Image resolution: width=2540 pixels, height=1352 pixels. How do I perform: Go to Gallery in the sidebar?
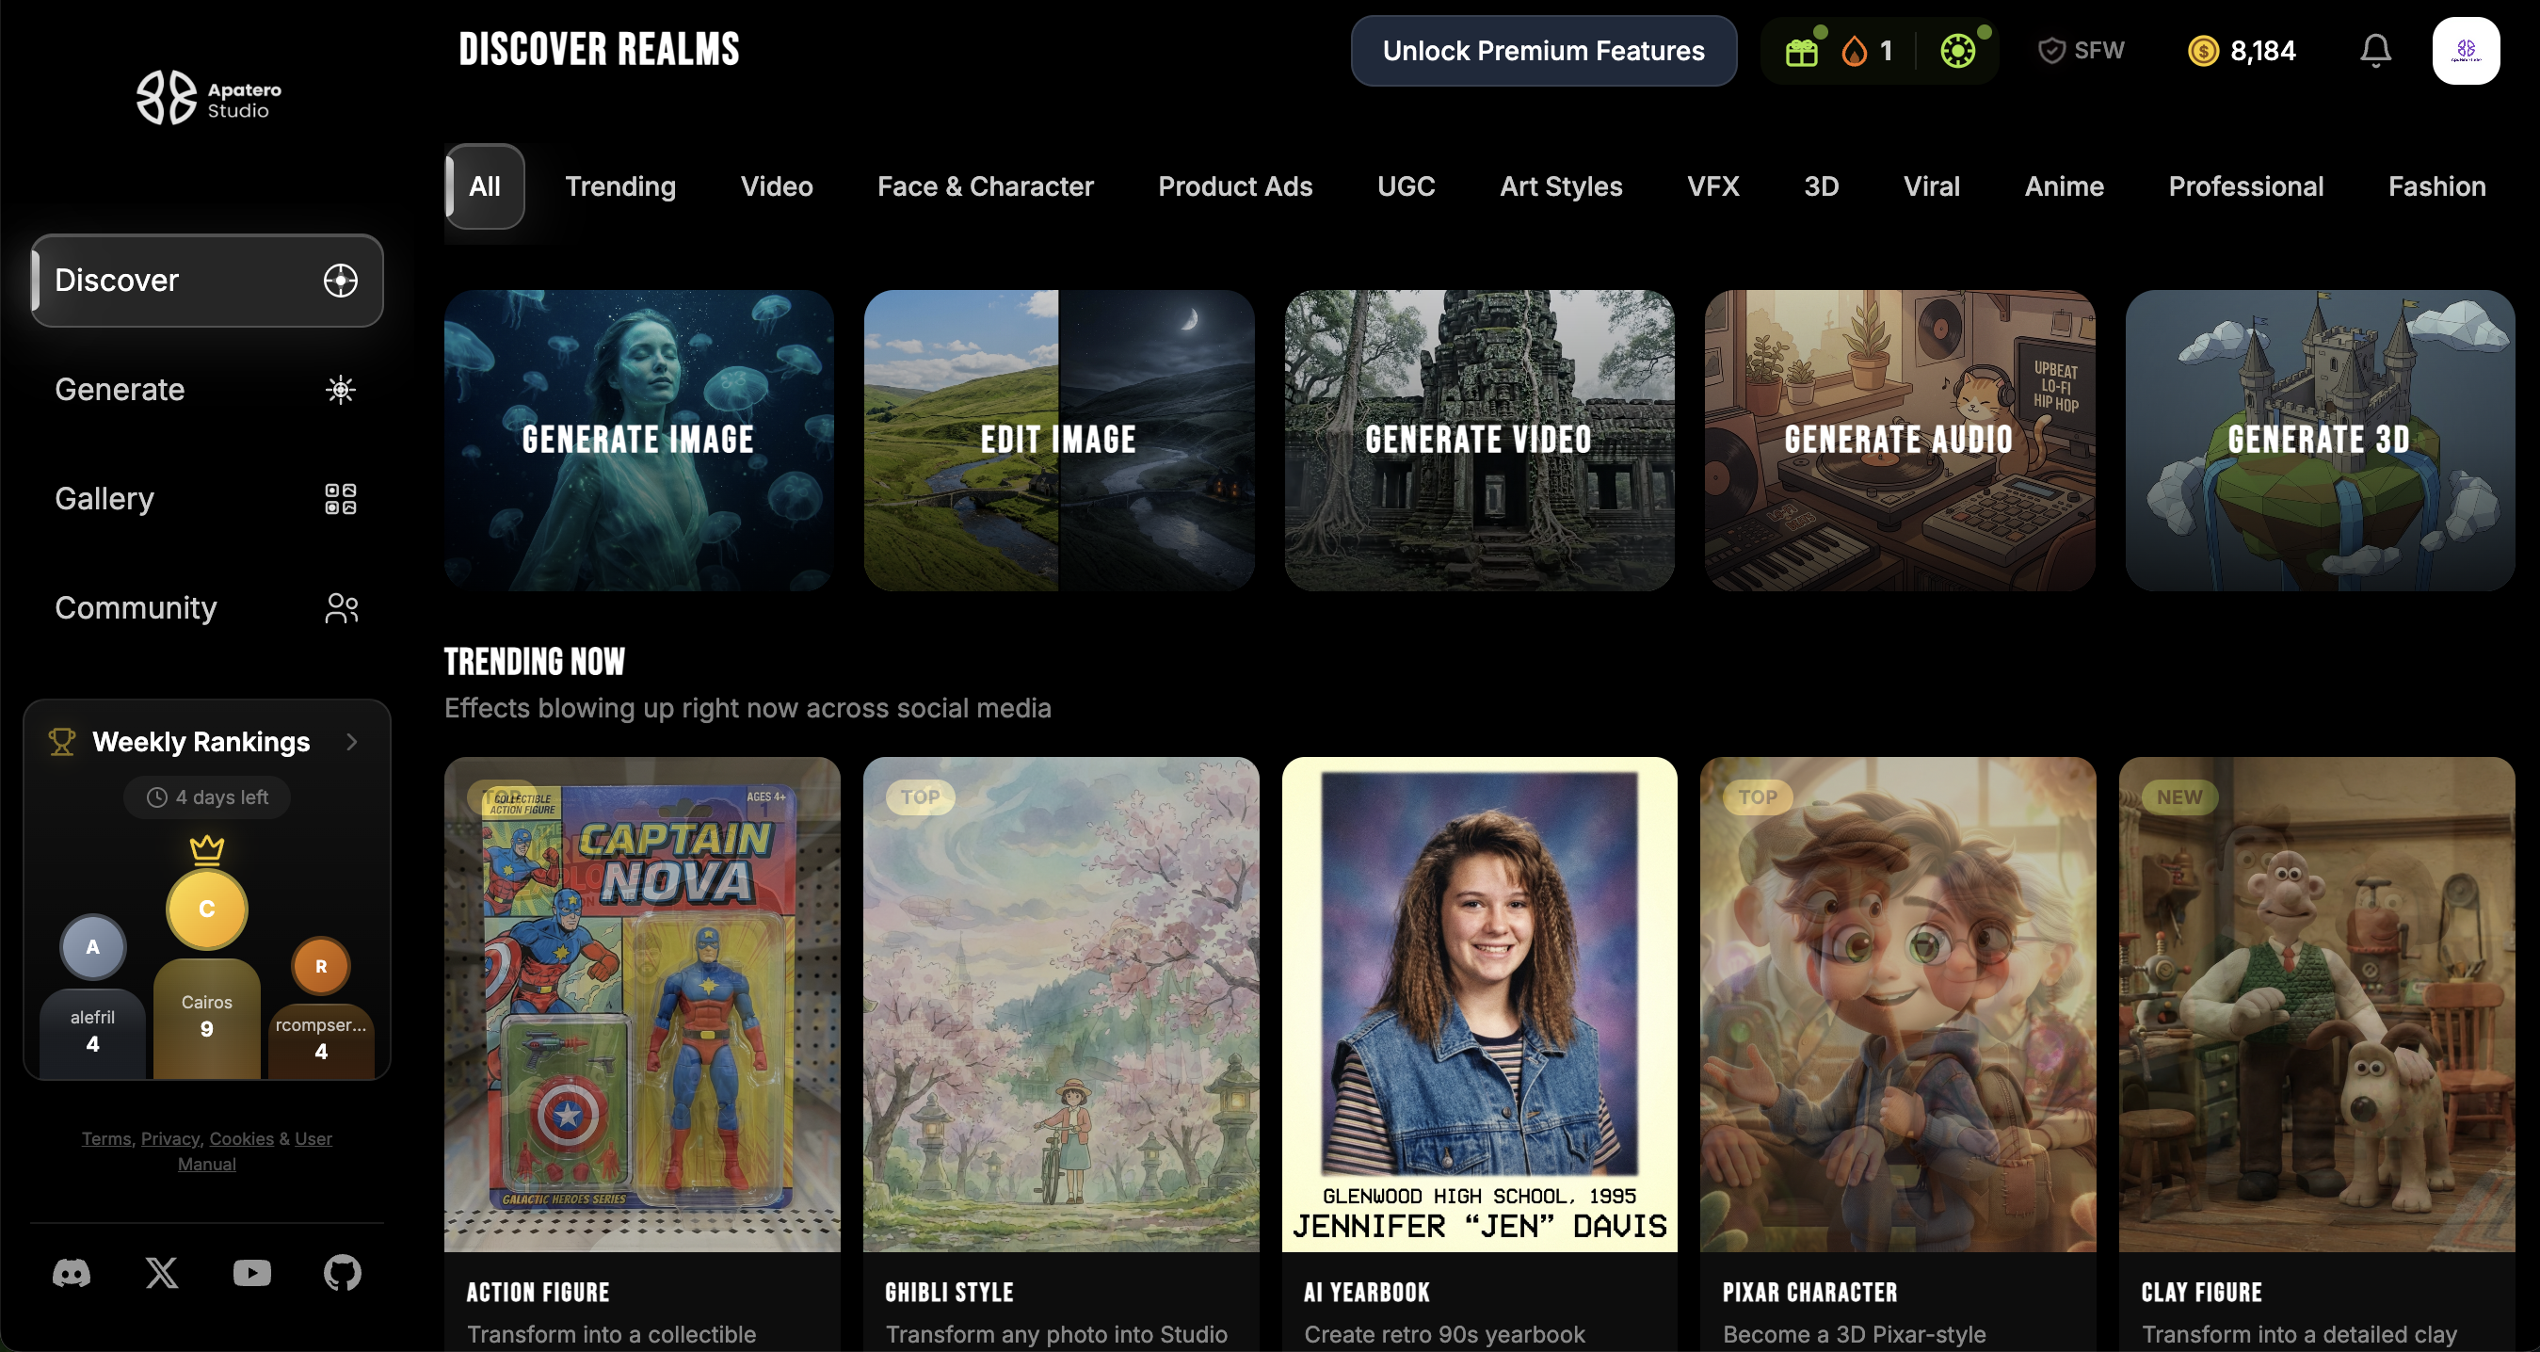coord(205,499)
